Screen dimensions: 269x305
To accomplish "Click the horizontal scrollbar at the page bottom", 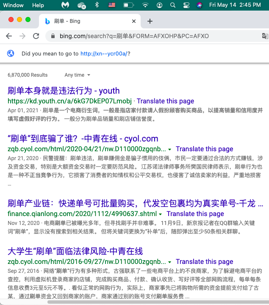I will (x=140, y=302).
